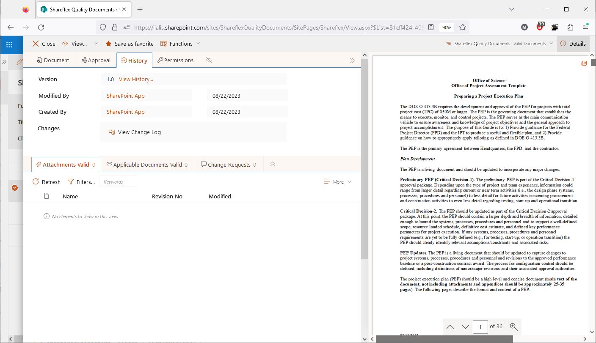Zoom in the document preview with magnifier

514,327
